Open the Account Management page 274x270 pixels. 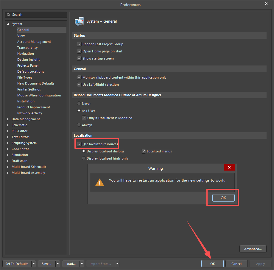point(34,42)
